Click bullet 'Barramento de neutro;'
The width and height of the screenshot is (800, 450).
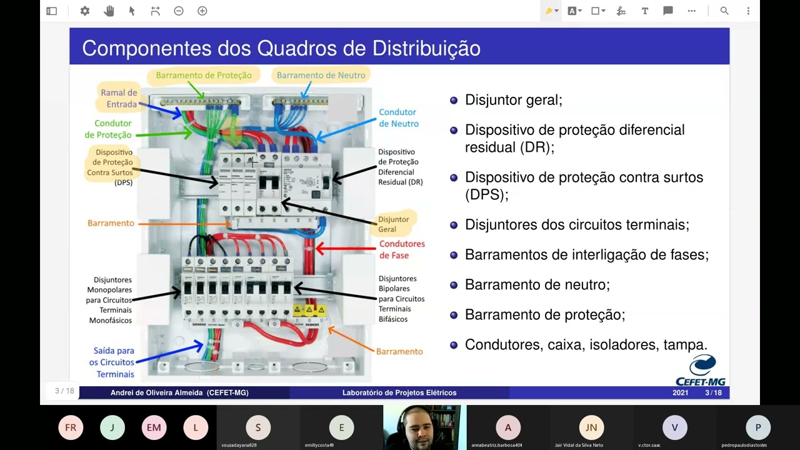click(x=537, y=284)
